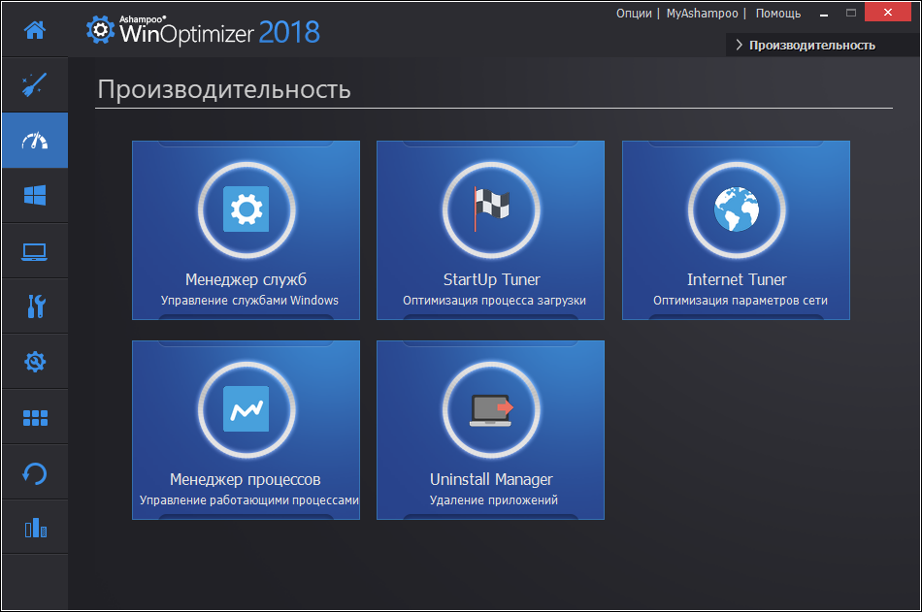Open the Помощь menu
This screenshot has height=612, width=922.
(778, 14)
